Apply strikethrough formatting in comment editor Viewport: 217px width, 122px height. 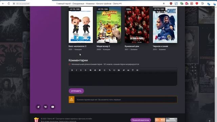[85, 70]
